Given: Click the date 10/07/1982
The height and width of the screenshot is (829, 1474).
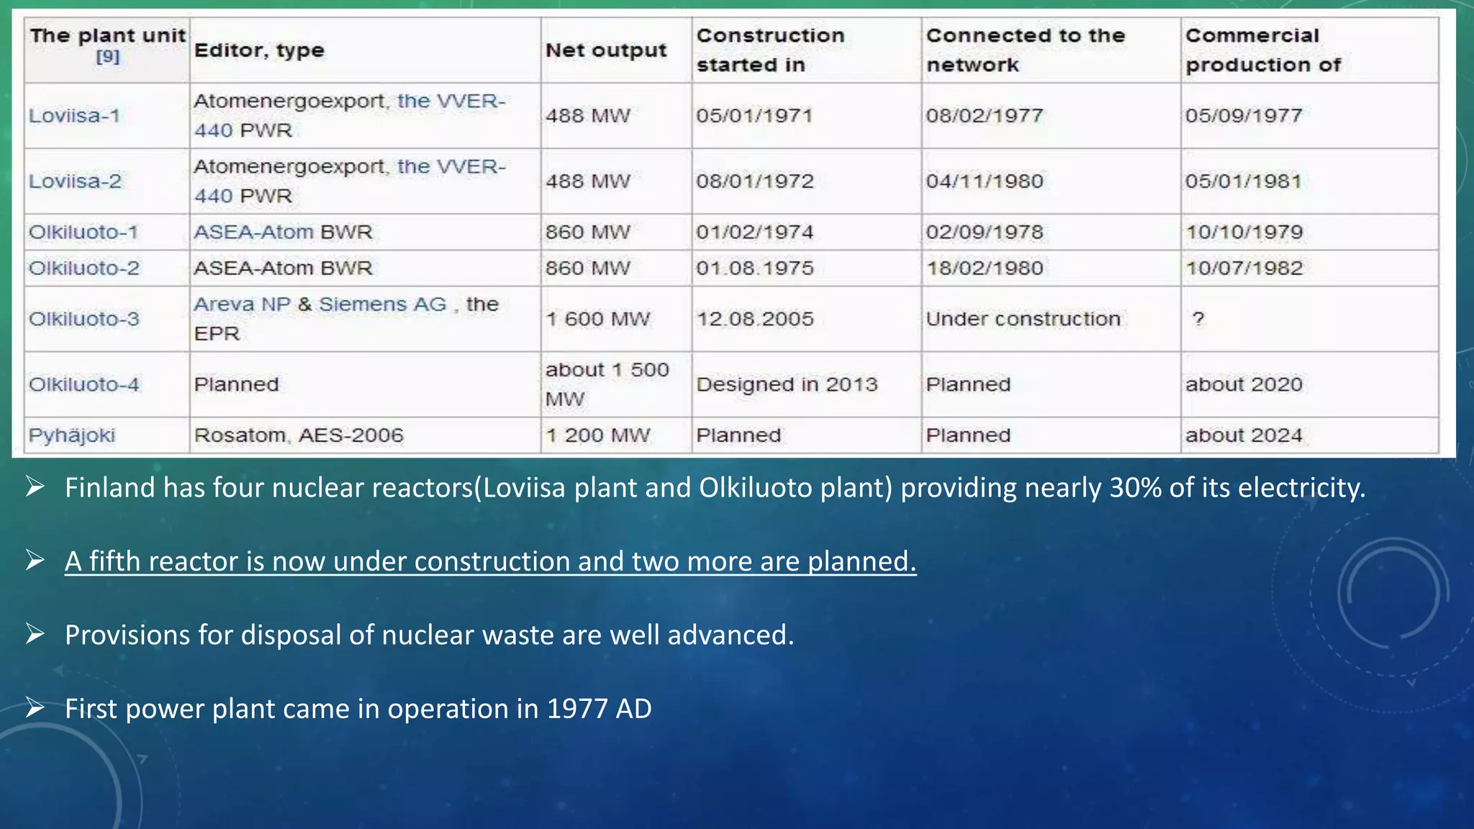Looking at the screenshot, I should click(1244, 268).
